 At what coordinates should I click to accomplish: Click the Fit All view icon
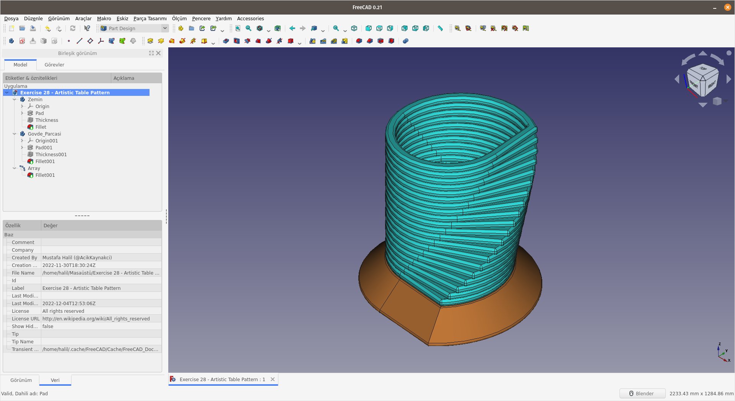pos(238,28)
